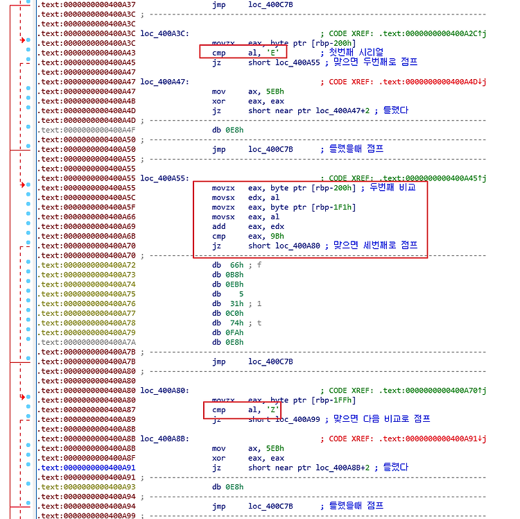Screen dimensions: 520x519
Task: Select movsx eax, al at 400A66
Action: pyautogui.click(x=245, y=216)
